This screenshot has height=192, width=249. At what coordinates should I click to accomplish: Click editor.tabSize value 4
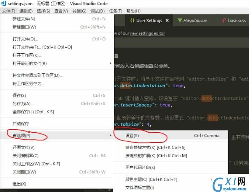pos(148,124)
